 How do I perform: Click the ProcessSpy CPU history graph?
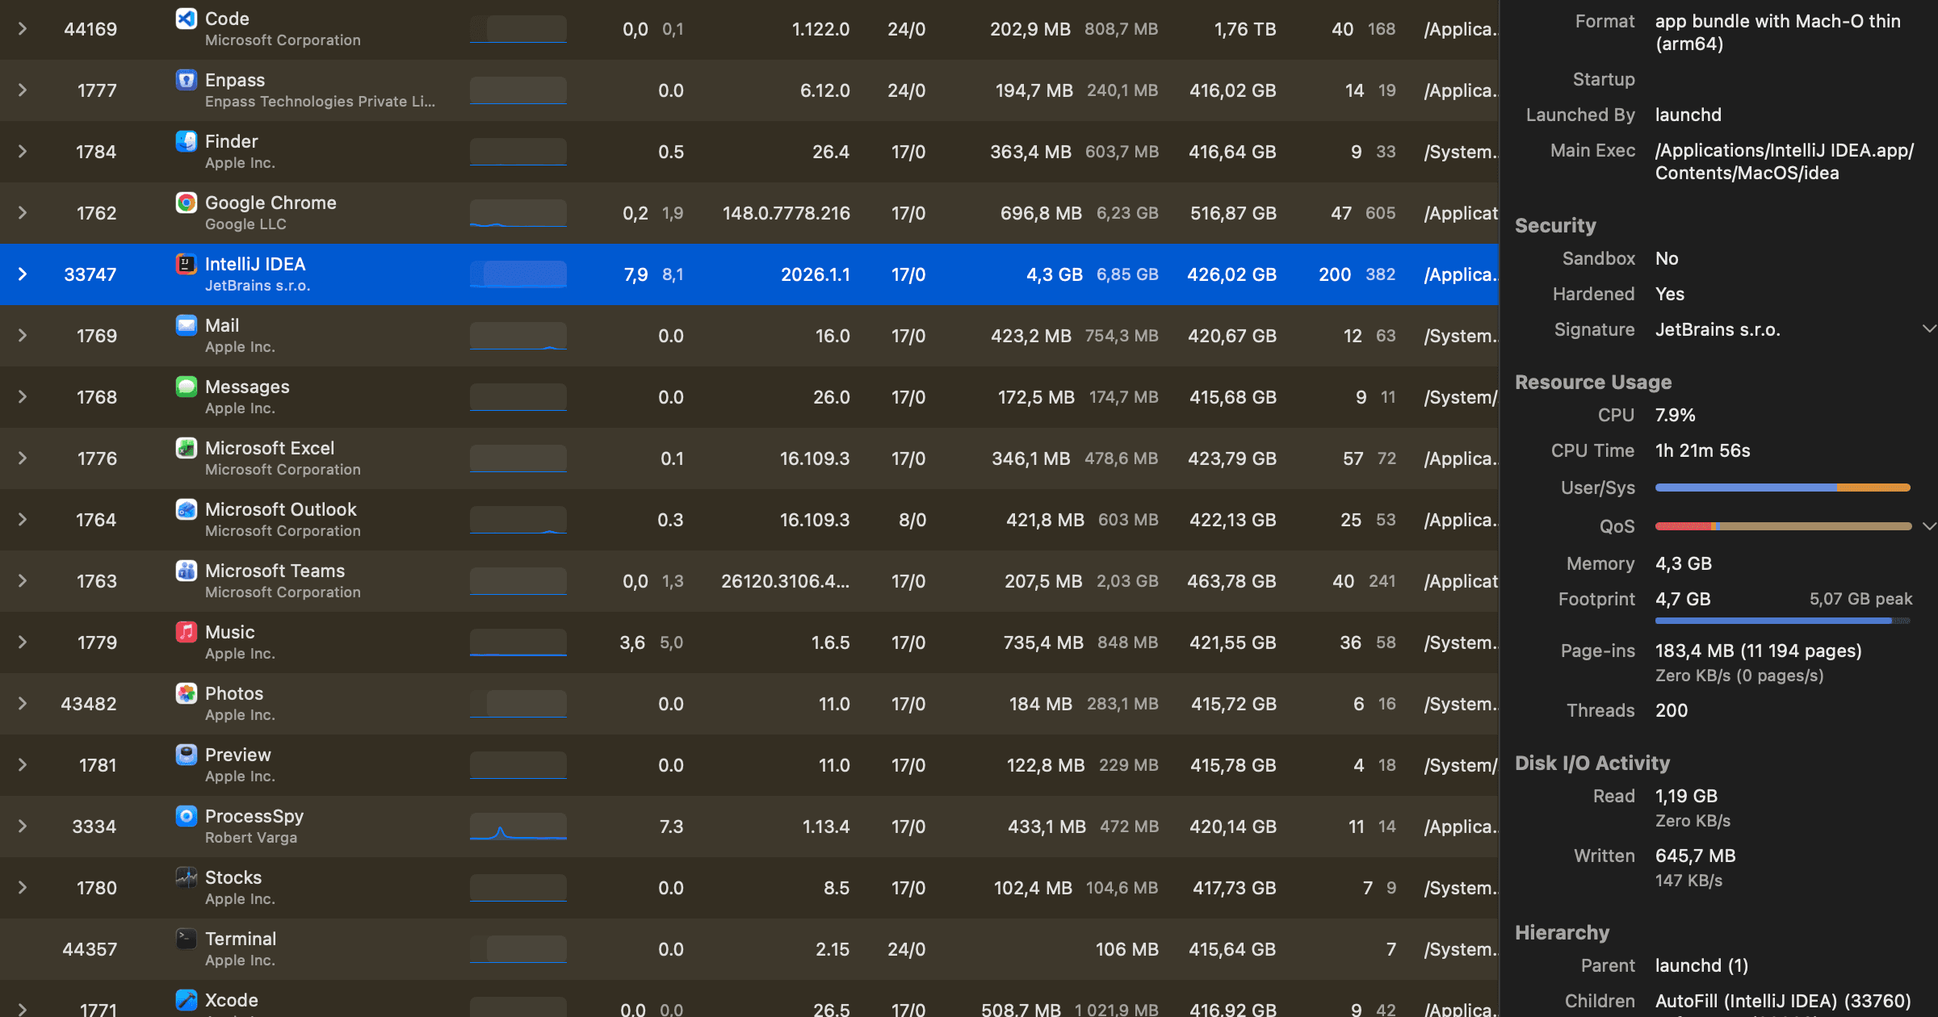pos(518,827)
